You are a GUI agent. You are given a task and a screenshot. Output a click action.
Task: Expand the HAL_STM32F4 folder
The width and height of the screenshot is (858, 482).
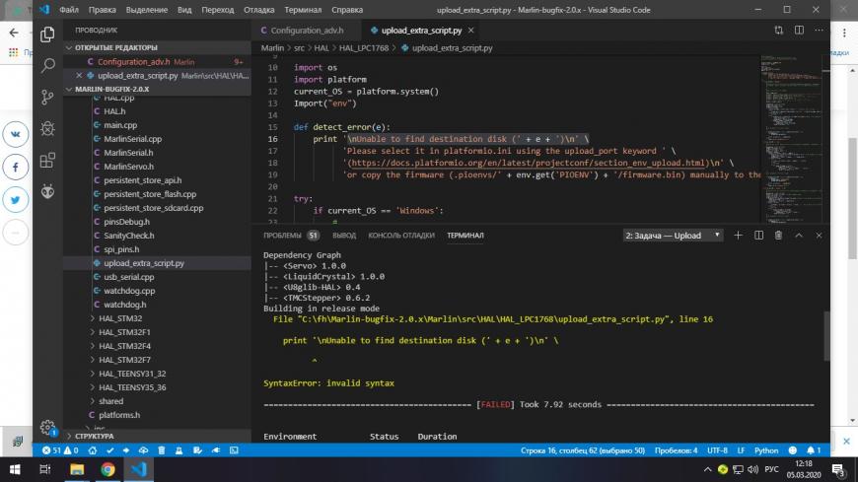point(124,346)
